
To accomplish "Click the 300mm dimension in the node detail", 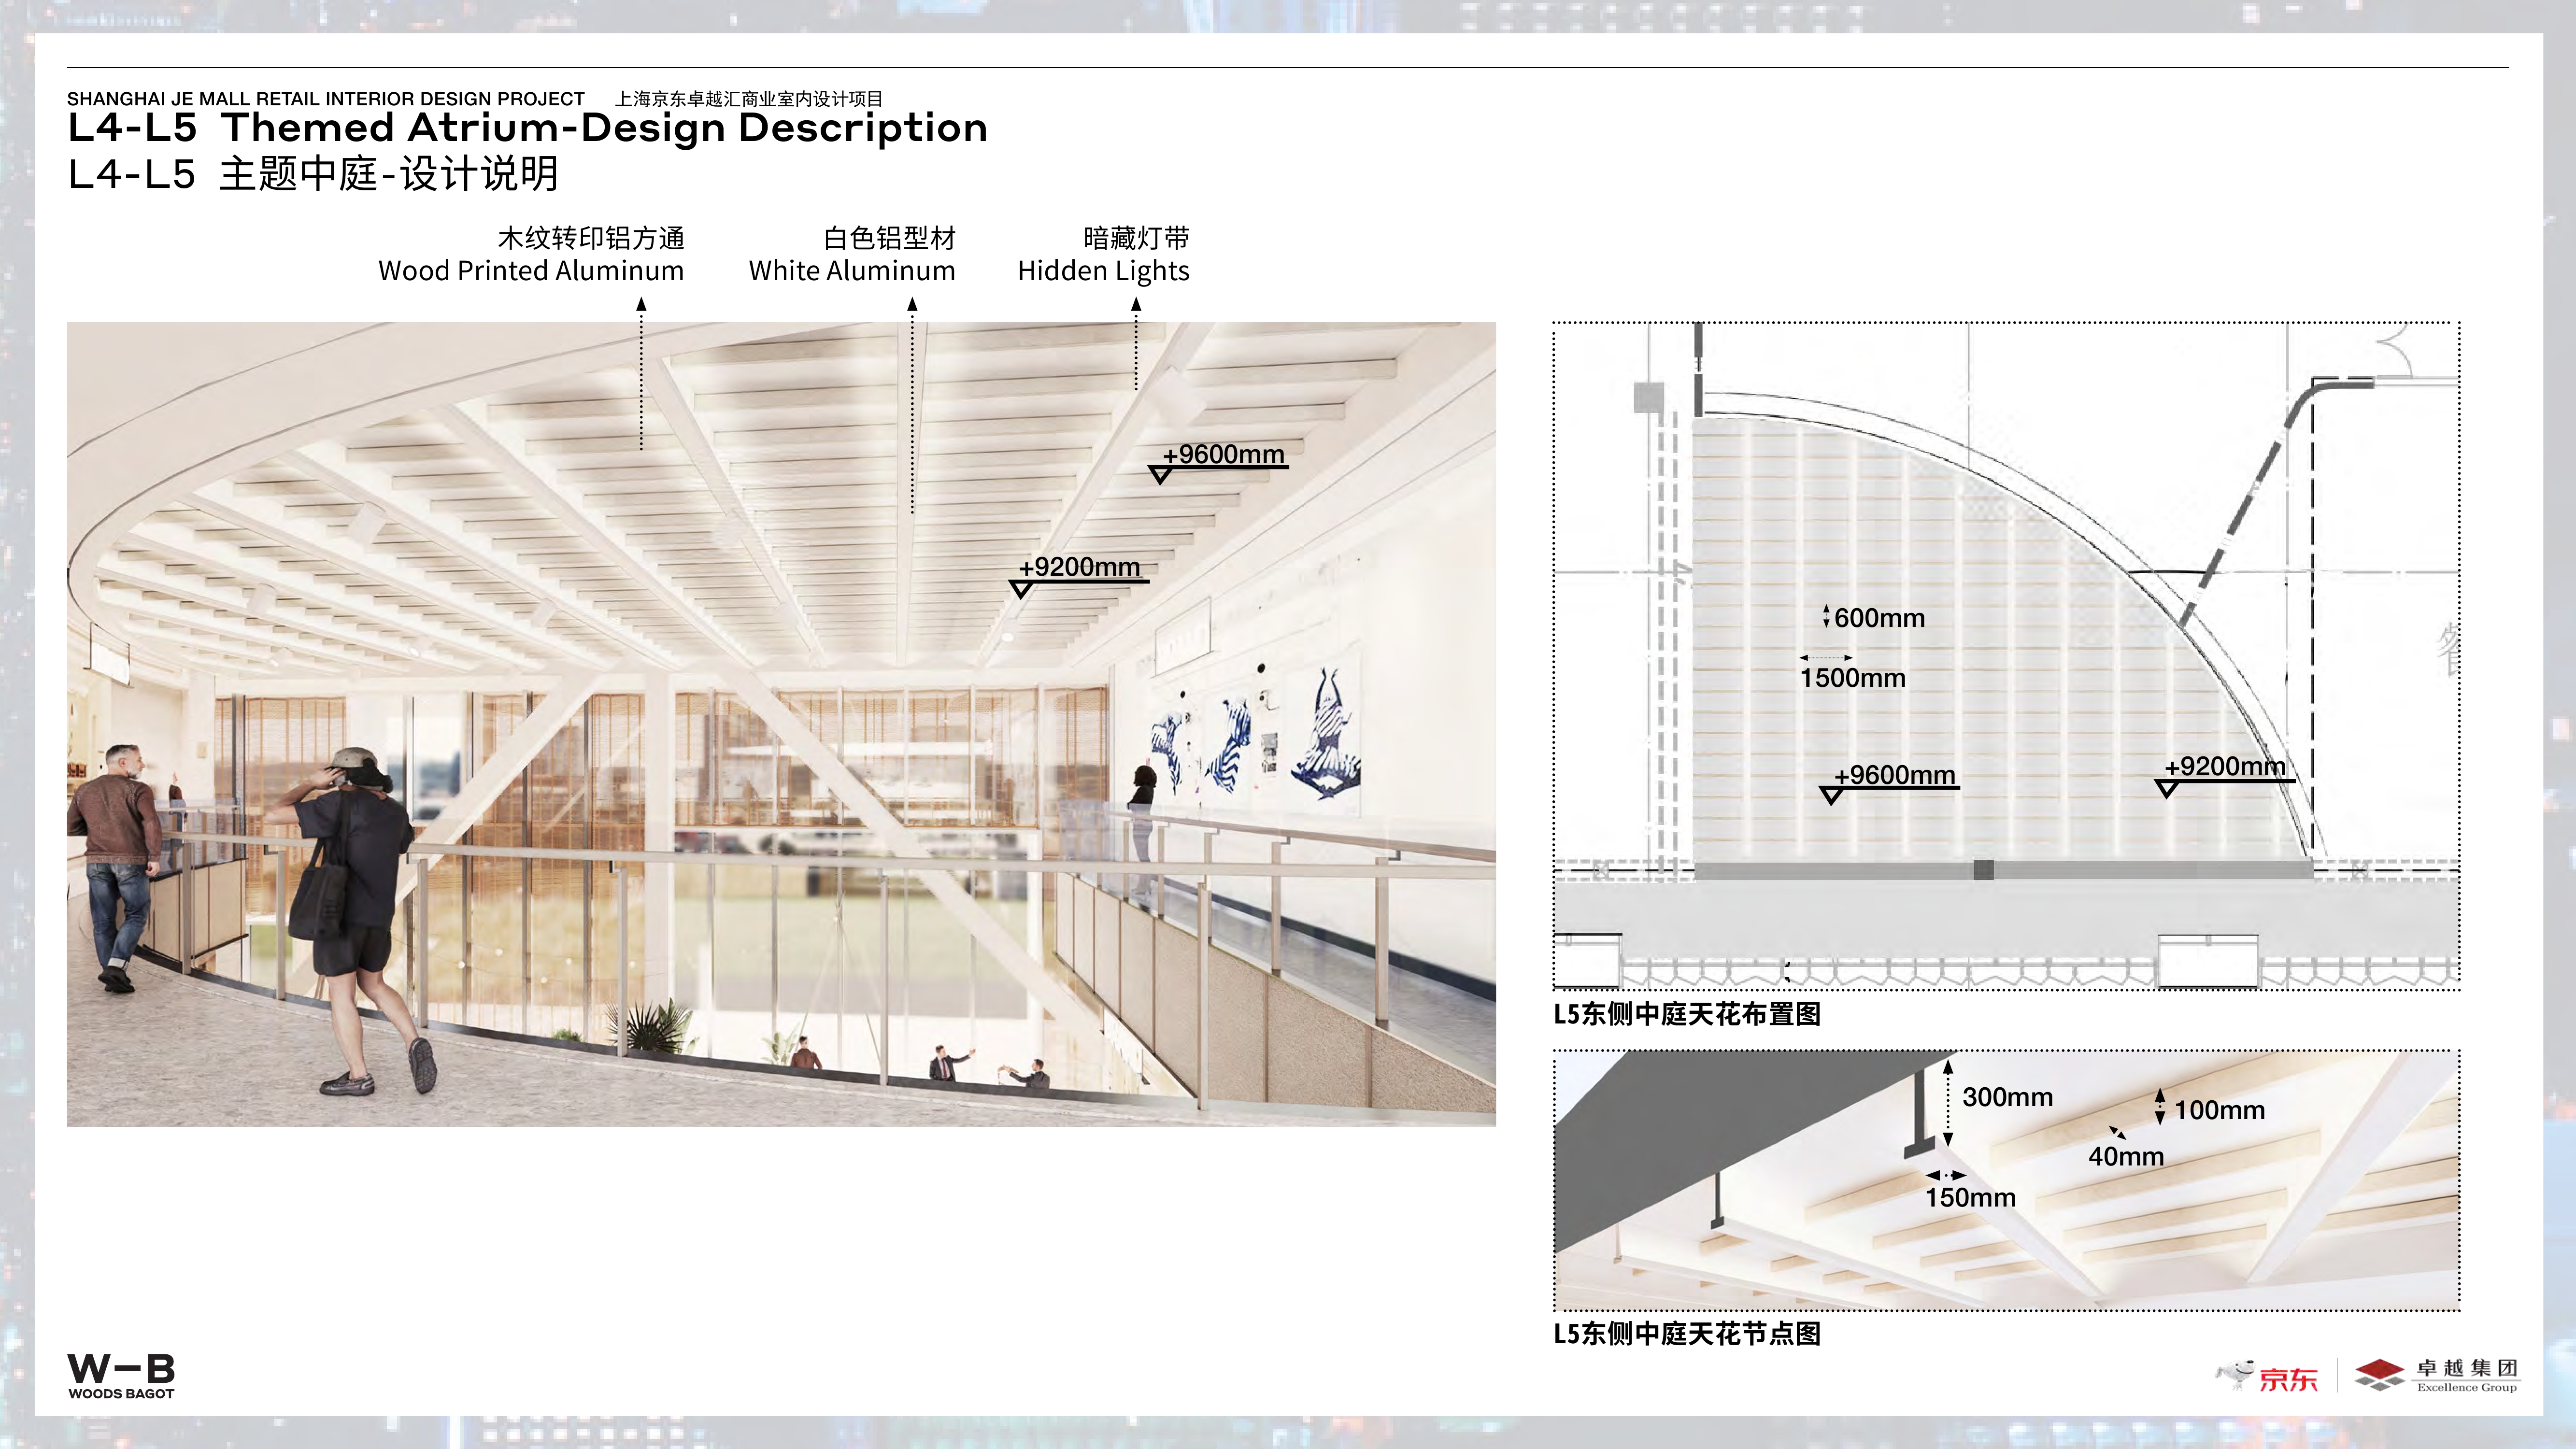I will point(2007,1097).
